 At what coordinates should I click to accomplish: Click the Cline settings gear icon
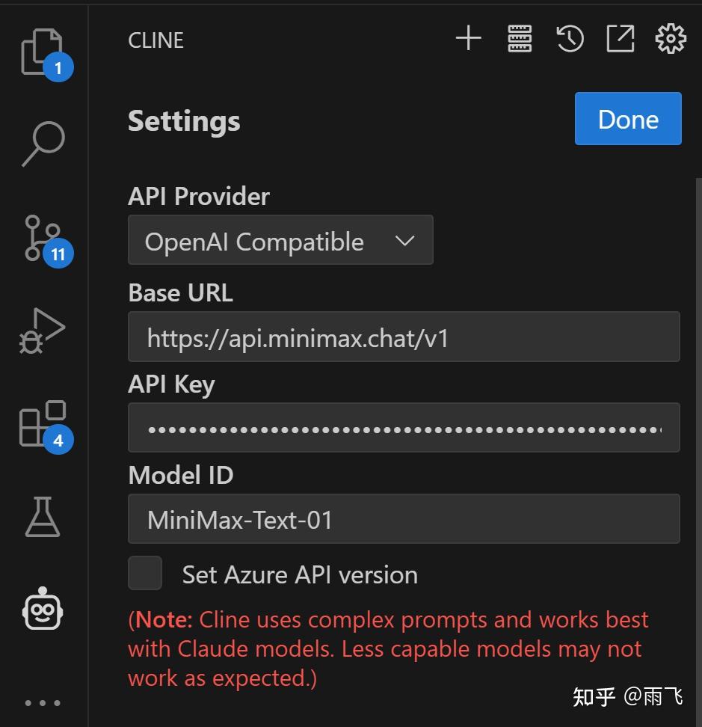tap(670, 39)
